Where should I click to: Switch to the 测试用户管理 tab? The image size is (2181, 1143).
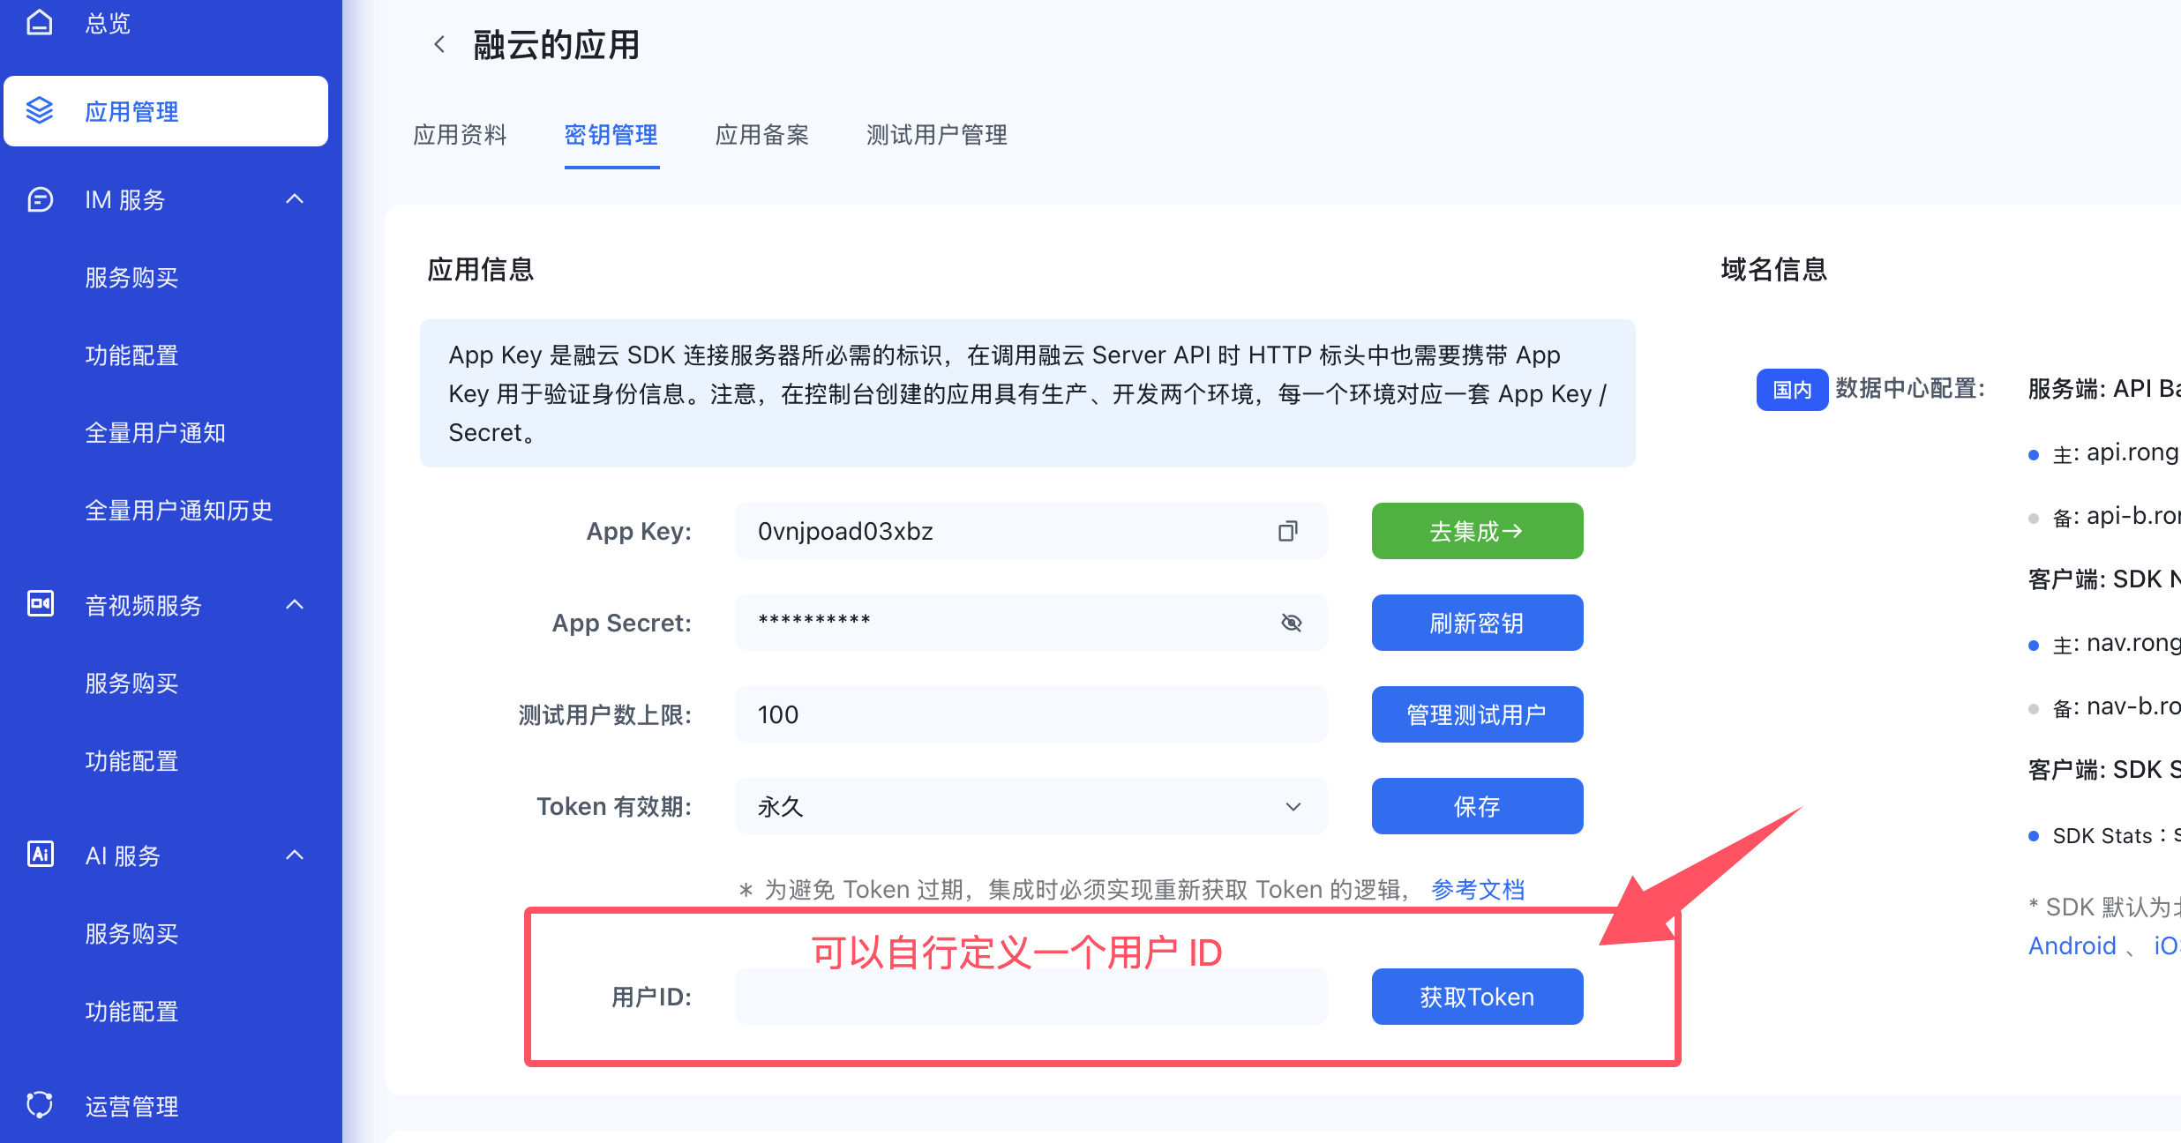coord(936,135)
